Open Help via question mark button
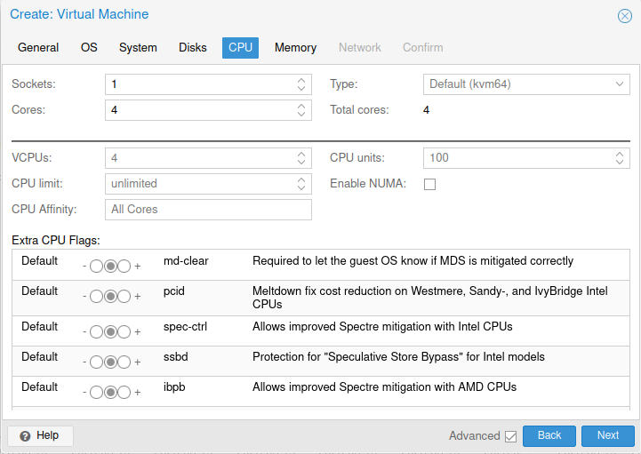The height and width of the screenshot is (454, 641). 40,435
